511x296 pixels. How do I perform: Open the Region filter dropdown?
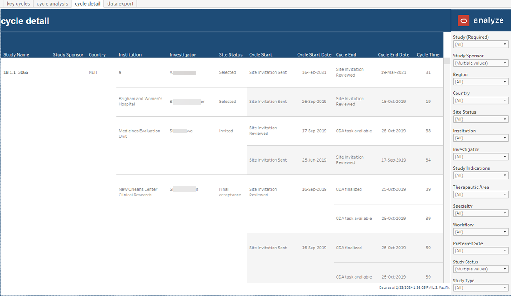click(x=480, y=82)
